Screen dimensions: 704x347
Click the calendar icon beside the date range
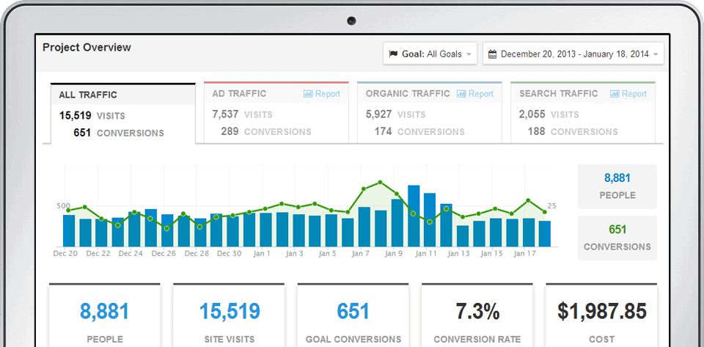point(493,54)
